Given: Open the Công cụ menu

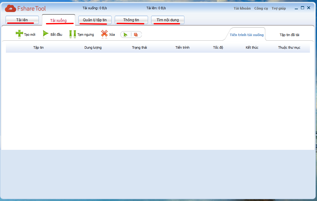Looking at the screenshot, I should tap(261, 8).
